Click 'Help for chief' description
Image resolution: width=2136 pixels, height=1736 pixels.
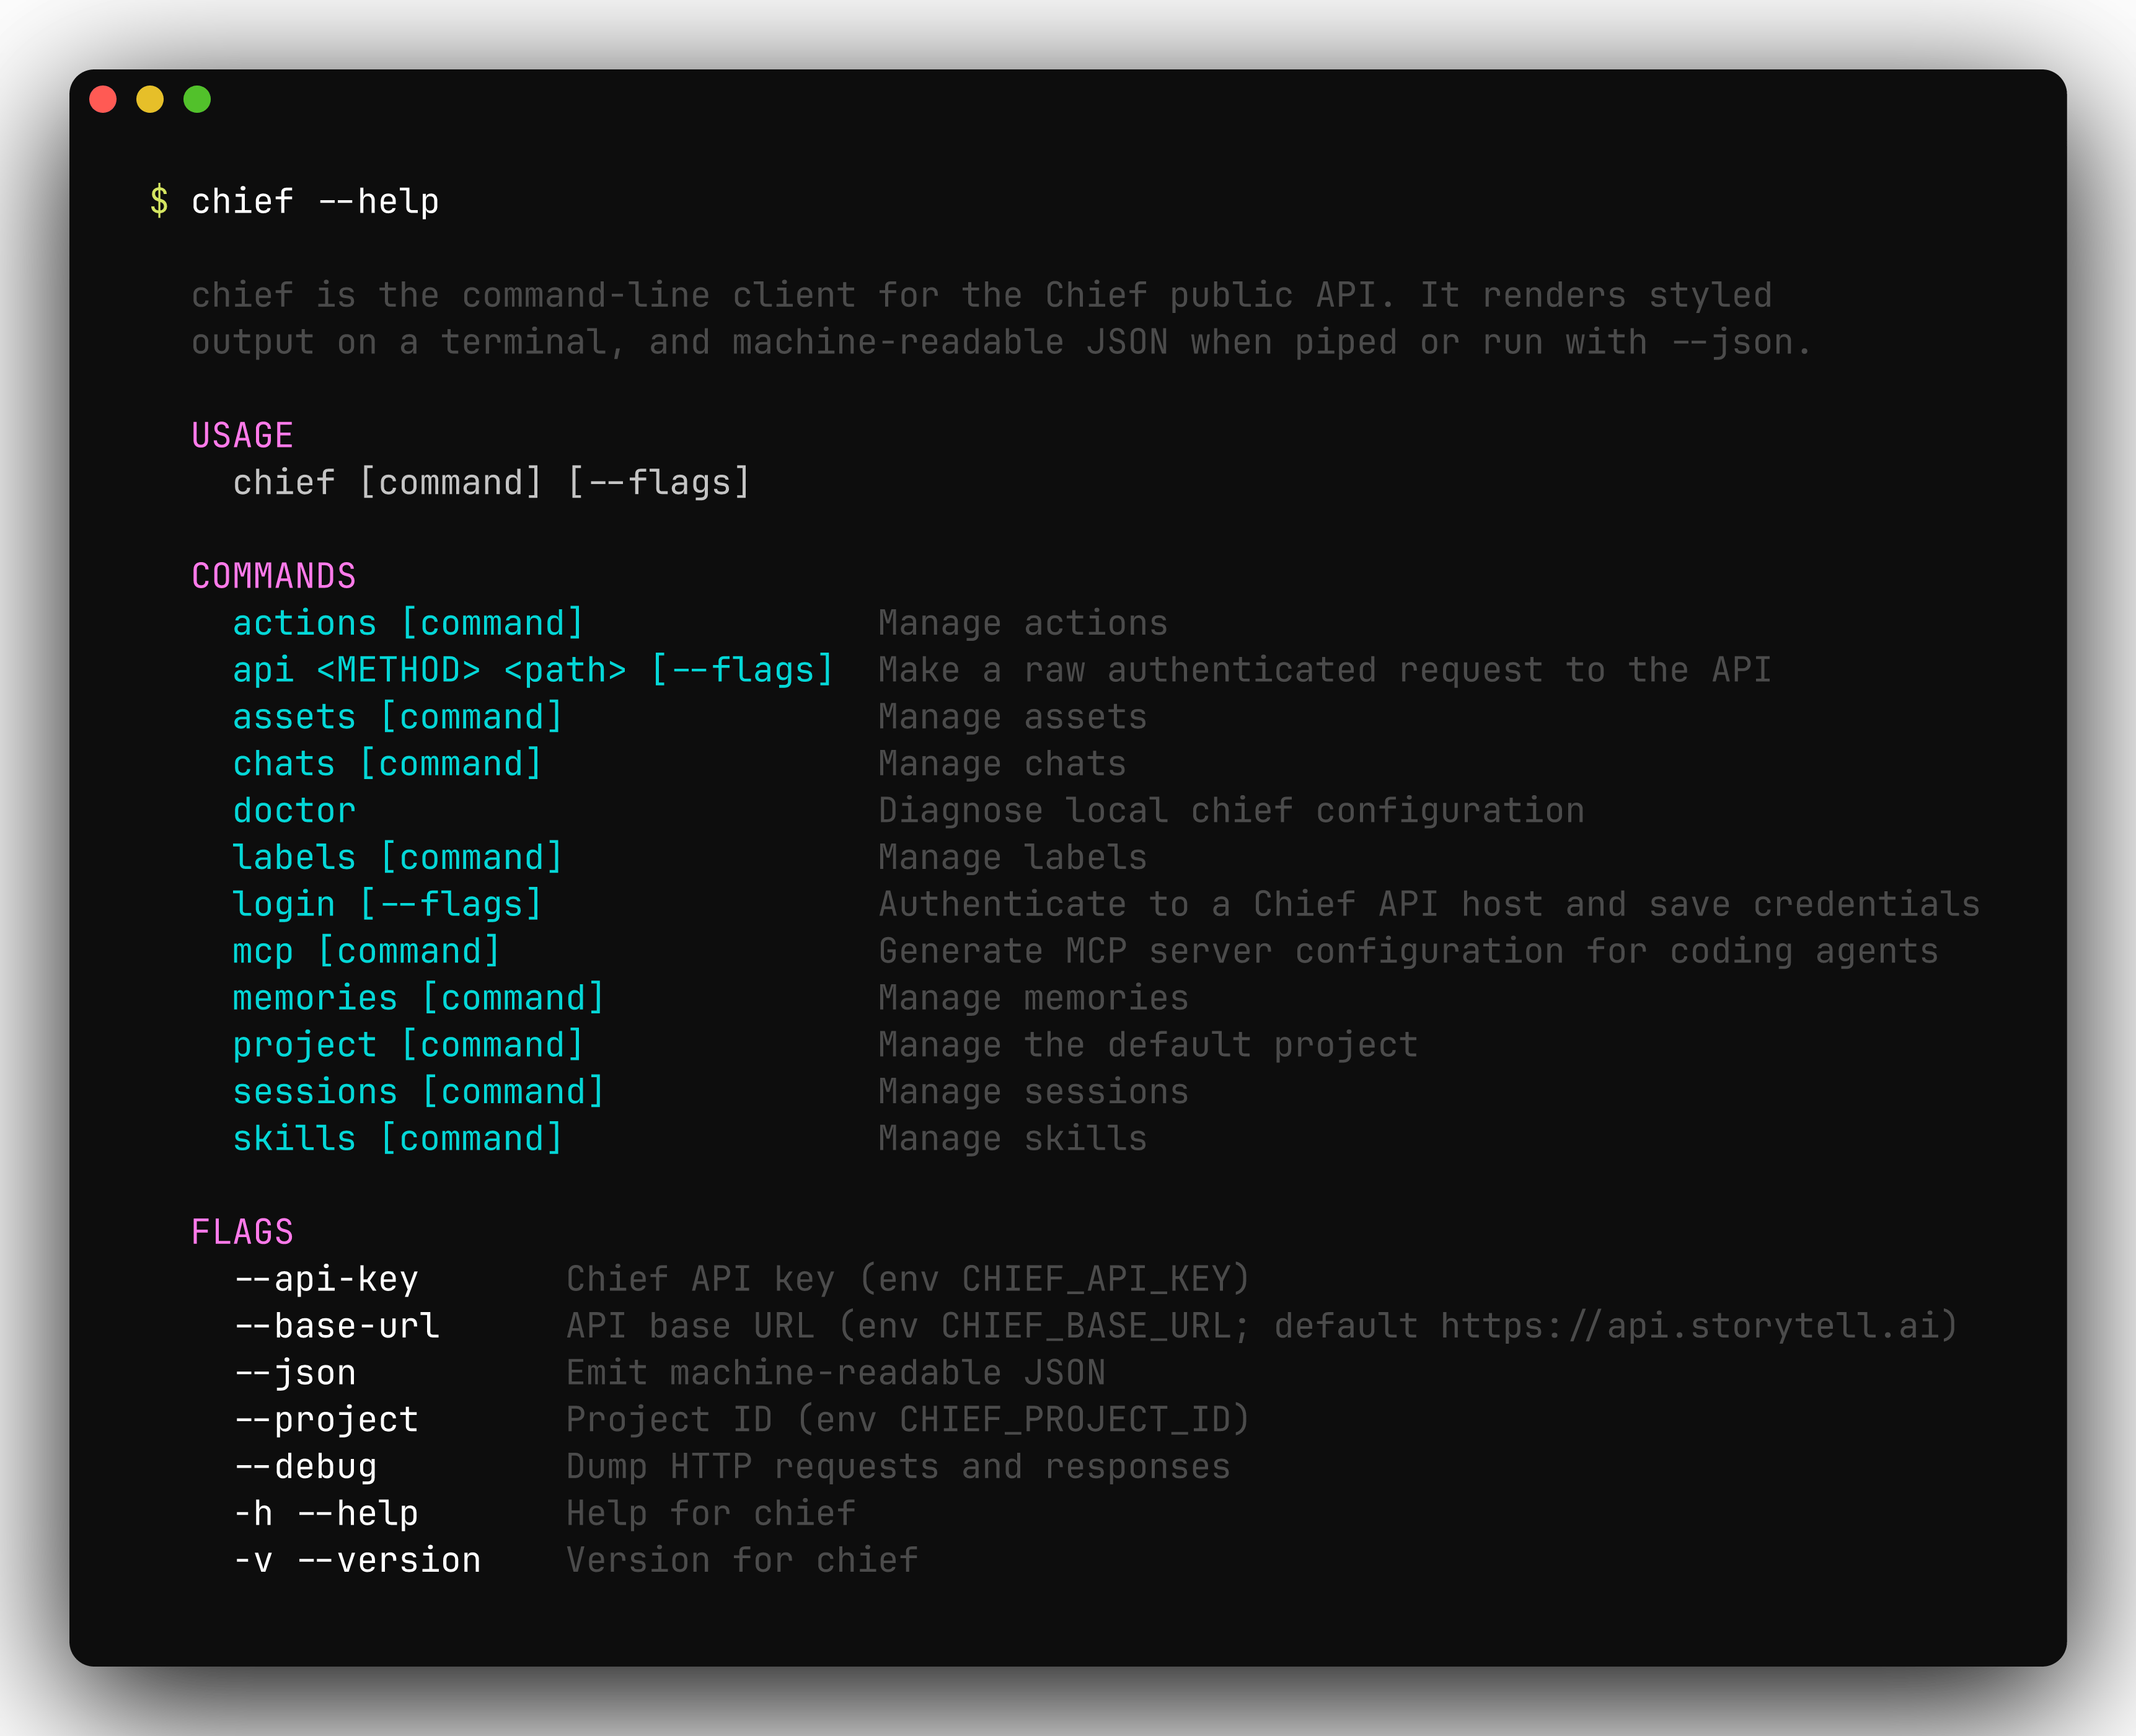pyautogui.click(x=711, y=1514)
